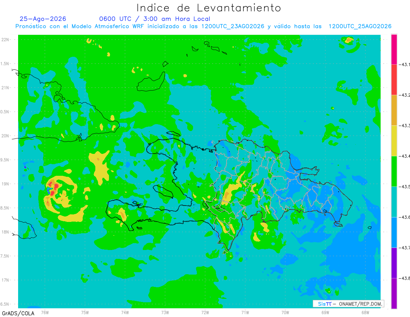Click the 68W longitude label
The height and width of the screenshot is (317, 410).
[x=365, y=313]
